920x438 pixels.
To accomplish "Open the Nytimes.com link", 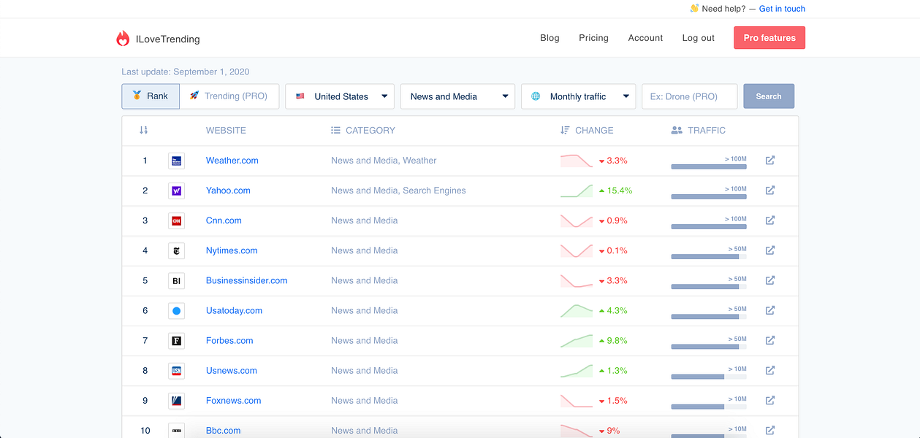I will 232,250.
